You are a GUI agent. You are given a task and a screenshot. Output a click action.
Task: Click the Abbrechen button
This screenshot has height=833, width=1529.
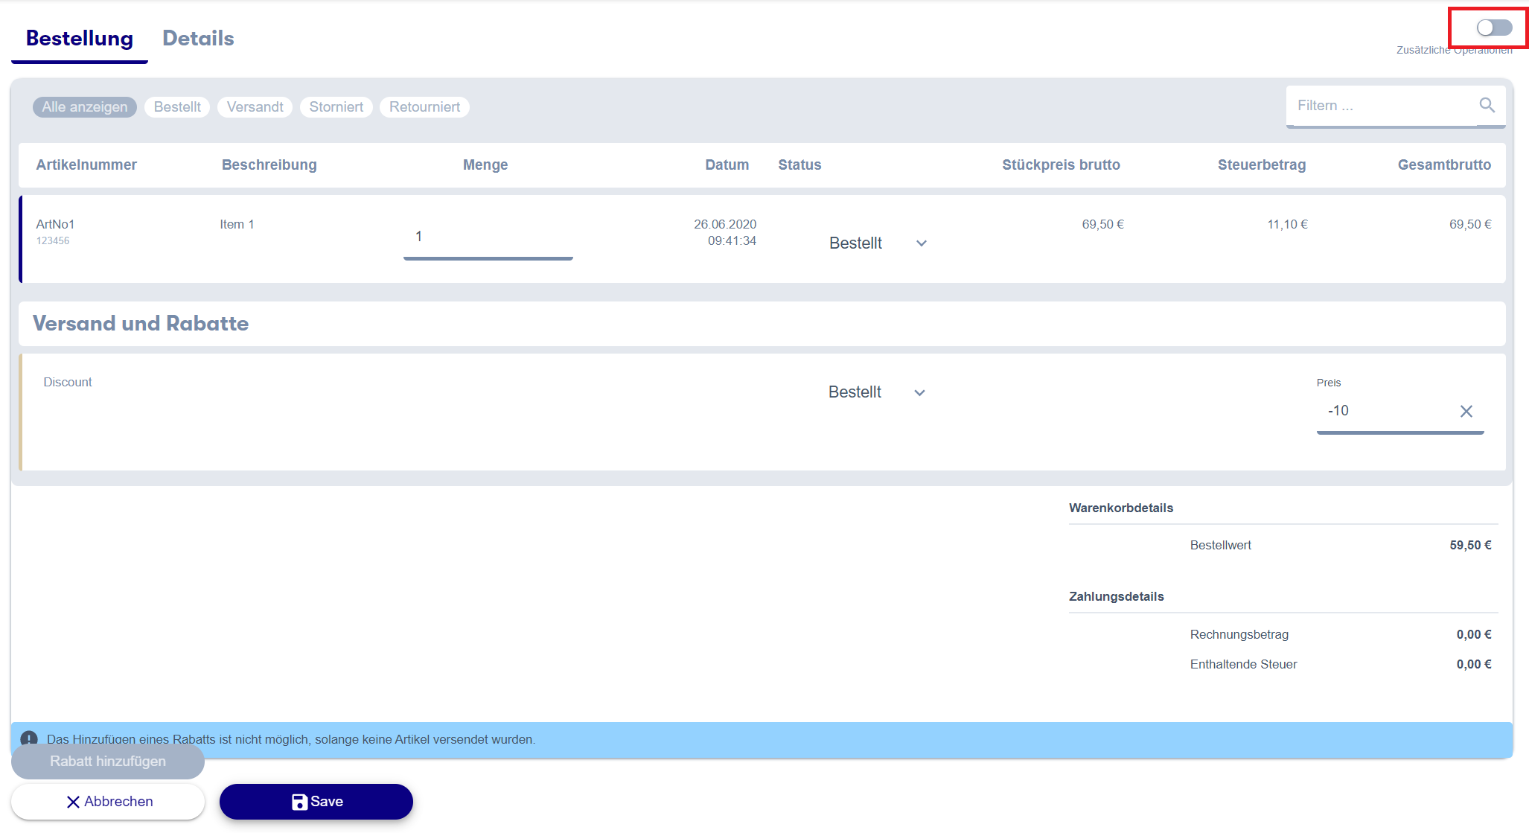coord(108,802)
